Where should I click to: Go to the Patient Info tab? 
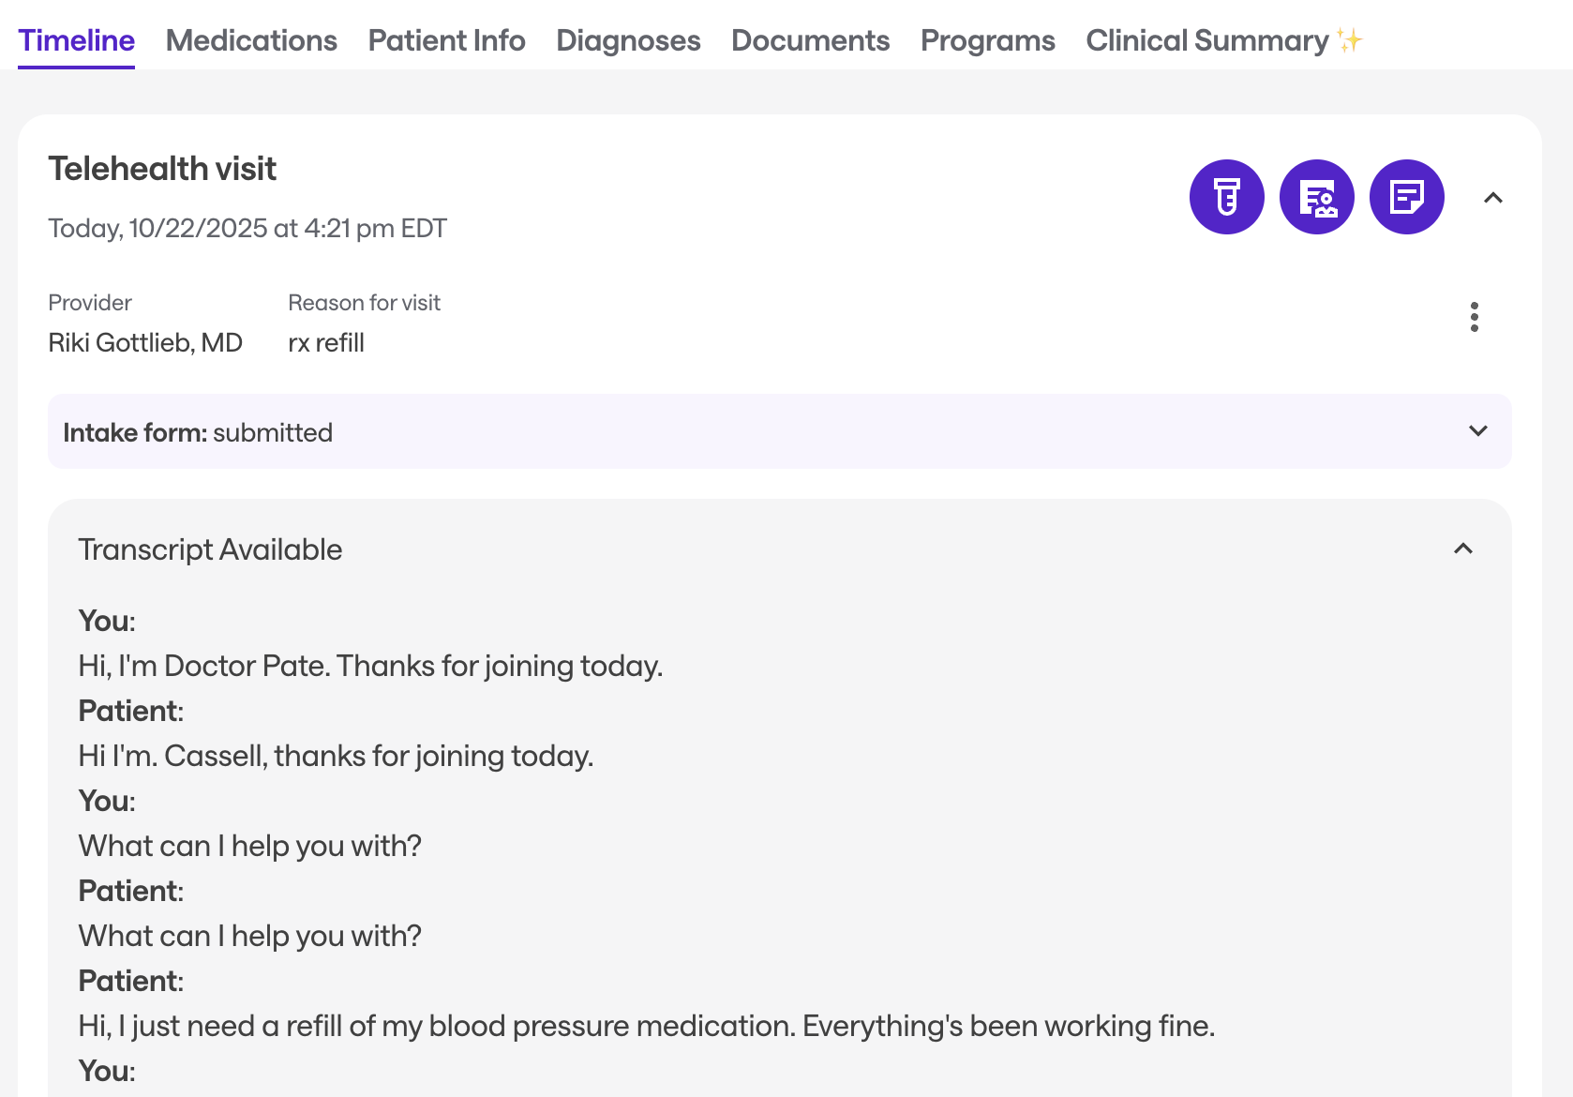446,40
